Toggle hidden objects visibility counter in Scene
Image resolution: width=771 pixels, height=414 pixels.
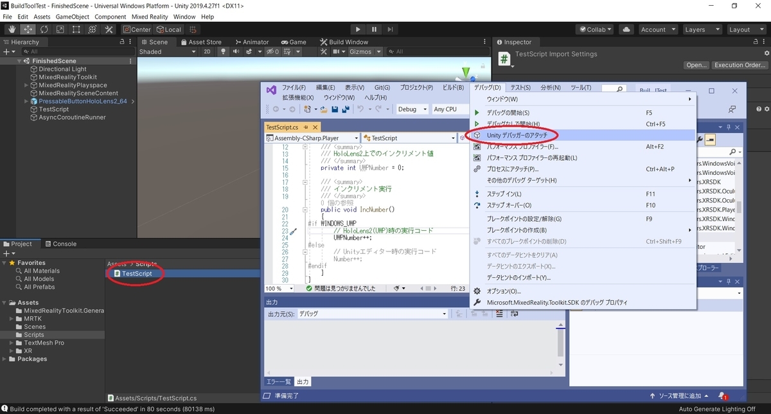[273, 51]
